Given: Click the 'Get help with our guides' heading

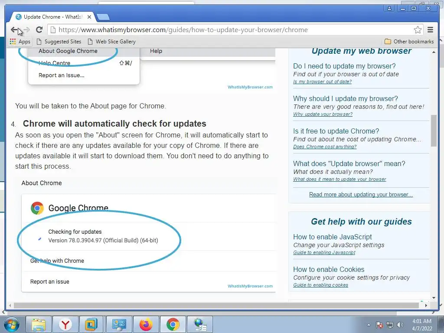Looking at the screenshot, I should (361, 222).
